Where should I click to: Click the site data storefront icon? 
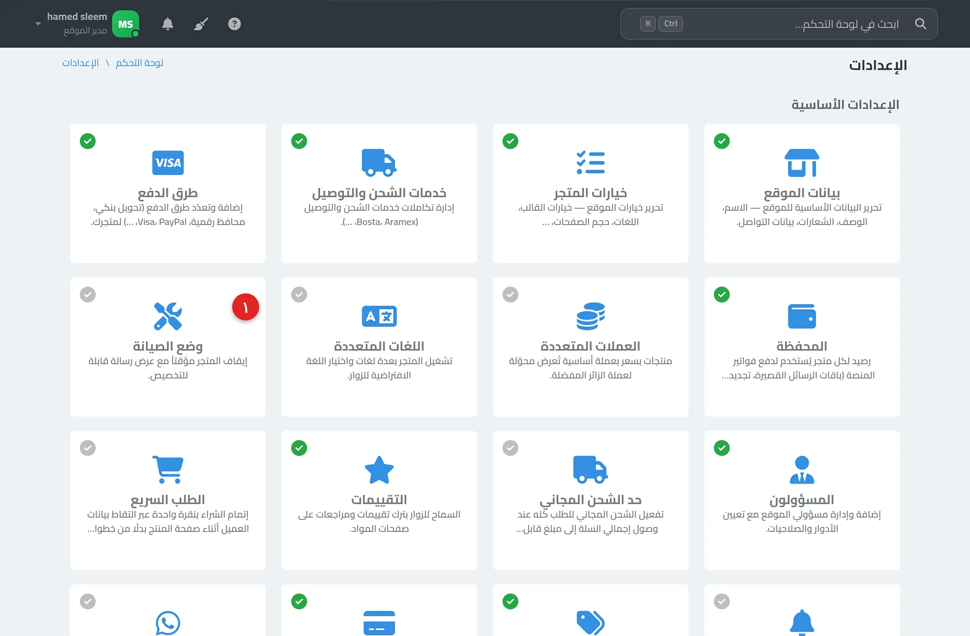pos(802,163)
